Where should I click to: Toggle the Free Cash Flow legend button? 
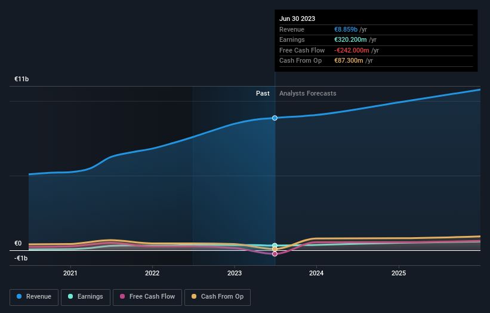click(x=147, y=297)
